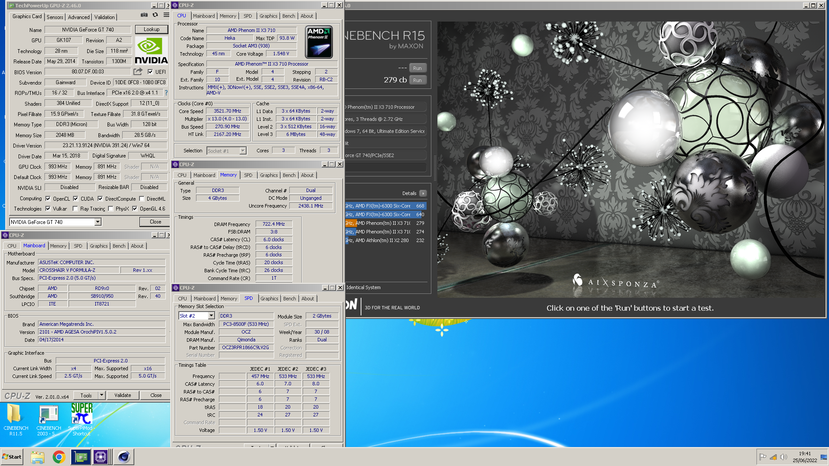Switch to Cinebench via its taskbar icon

123,457
